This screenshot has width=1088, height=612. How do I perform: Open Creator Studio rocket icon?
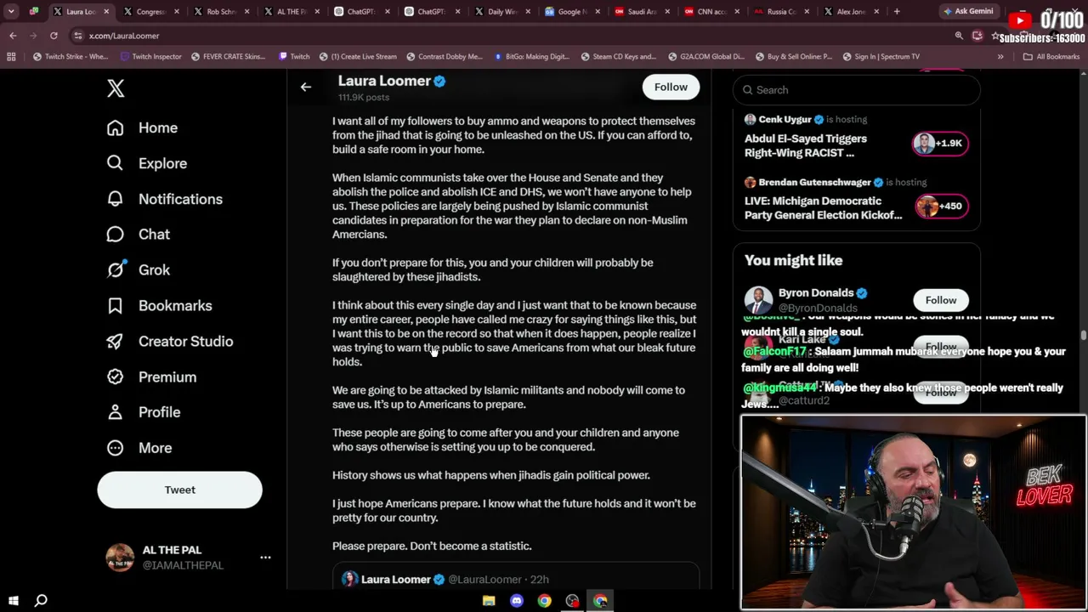click(x=115, y=342)
